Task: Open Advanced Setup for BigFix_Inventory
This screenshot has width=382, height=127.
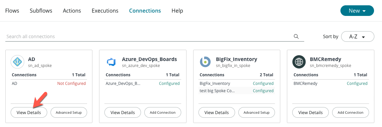Action: (257, 112)
